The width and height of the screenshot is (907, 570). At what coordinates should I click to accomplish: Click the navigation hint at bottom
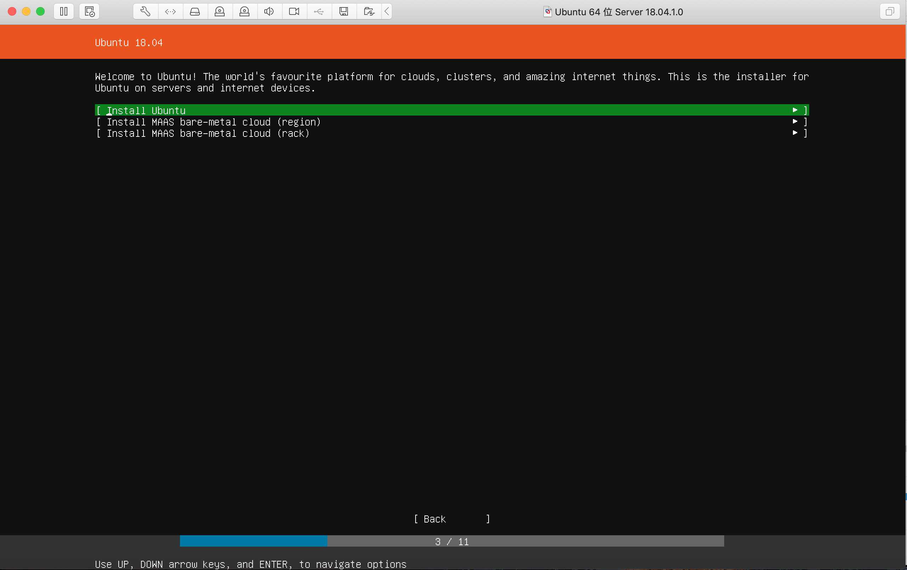coord(250,564)
